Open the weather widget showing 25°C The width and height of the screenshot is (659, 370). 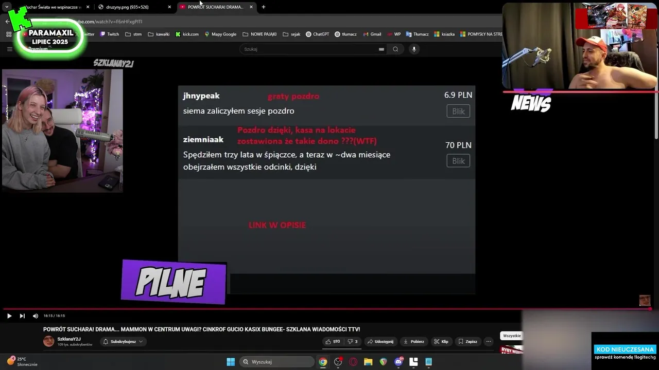(22, 361)
